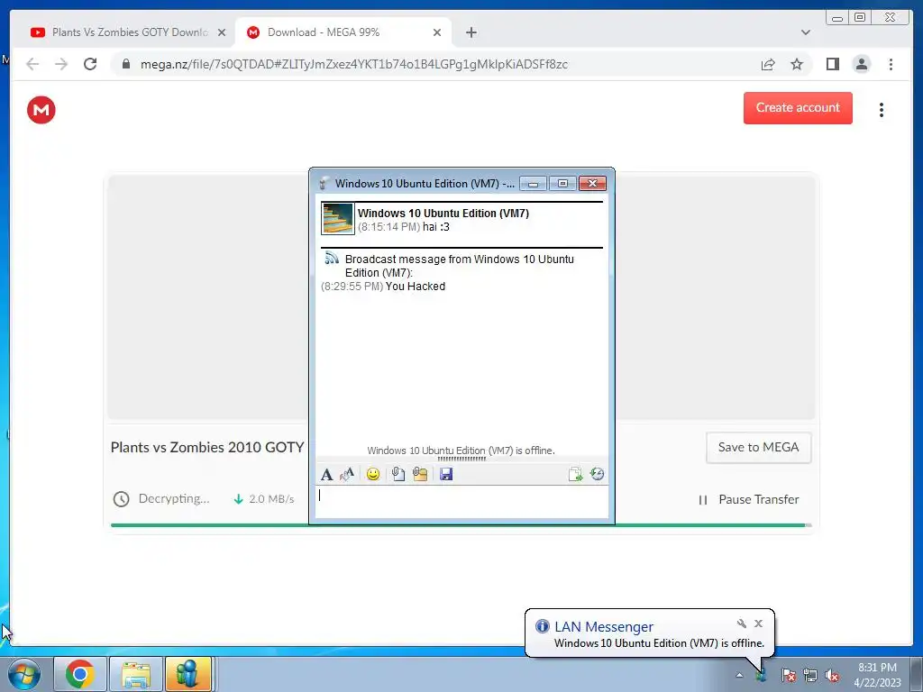Close the Download - MEGA tab

pos(437,32)
